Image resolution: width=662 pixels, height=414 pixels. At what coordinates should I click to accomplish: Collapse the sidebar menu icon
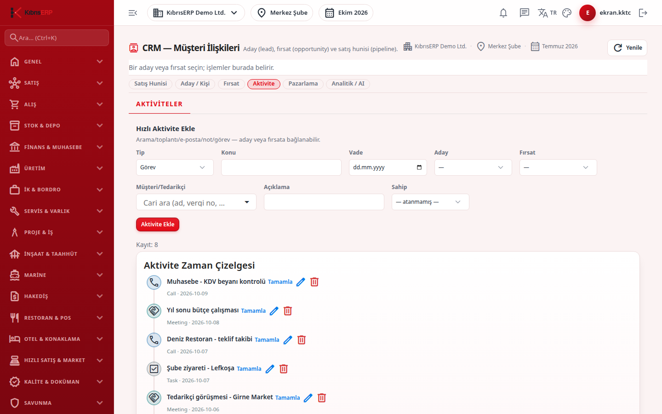pyautogui.click(x=133, y=13)
